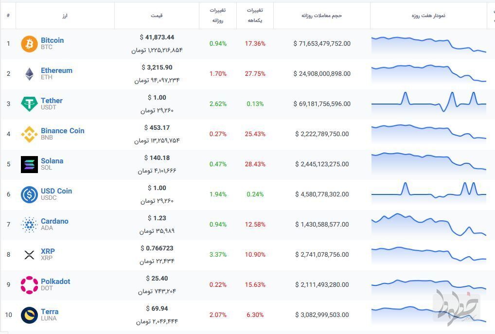Sort by حجم معاملات روزانه header

(322, 16)
